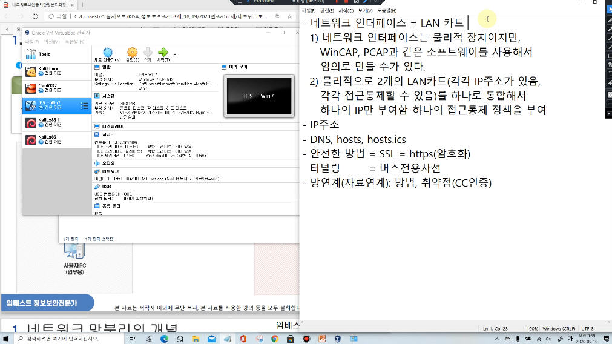The image size is (612, 344).
Task: Open Mail icon on taskbar
Action: click(x=211, y=339)
